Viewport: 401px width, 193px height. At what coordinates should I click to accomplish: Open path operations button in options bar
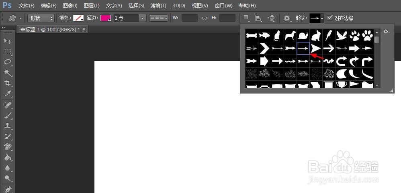pyautogui.click(x=246, y=18)
